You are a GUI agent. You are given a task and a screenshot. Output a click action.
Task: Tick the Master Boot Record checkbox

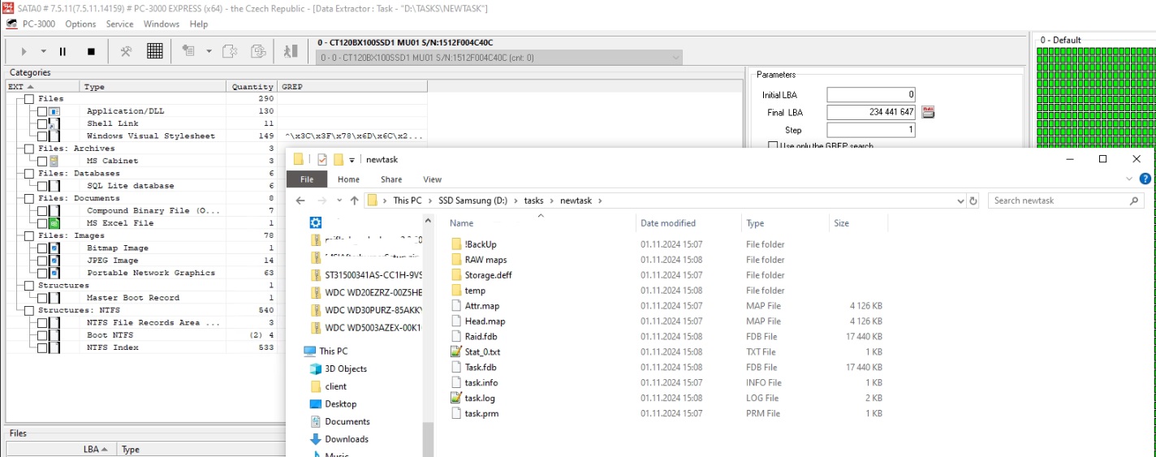click(42, 298)
